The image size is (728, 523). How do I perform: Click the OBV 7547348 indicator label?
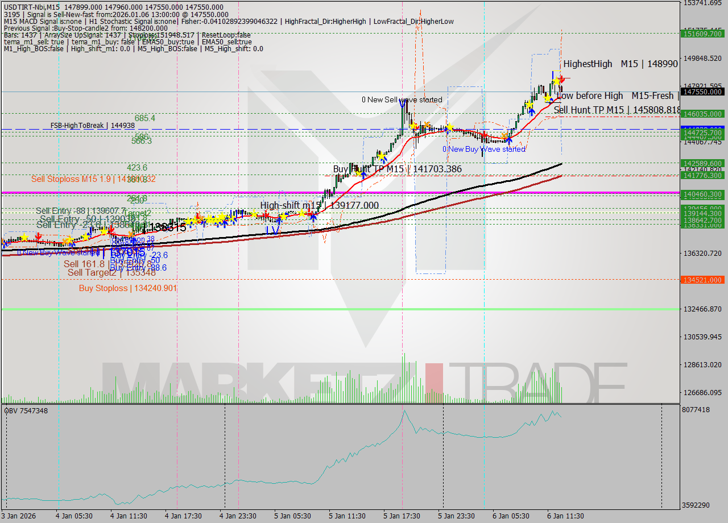coord(26,410)
